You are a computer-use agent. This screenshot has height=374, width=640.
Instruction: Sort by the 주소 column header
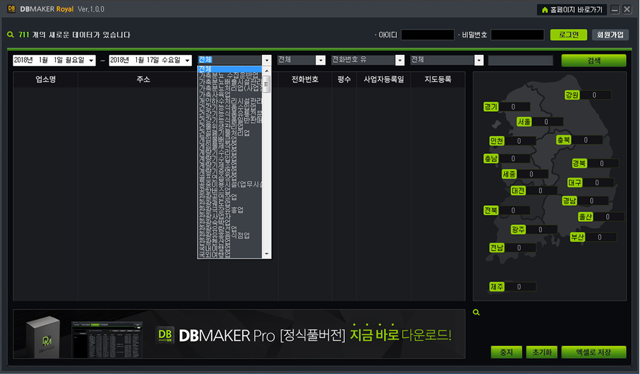[x=143, y=79]
